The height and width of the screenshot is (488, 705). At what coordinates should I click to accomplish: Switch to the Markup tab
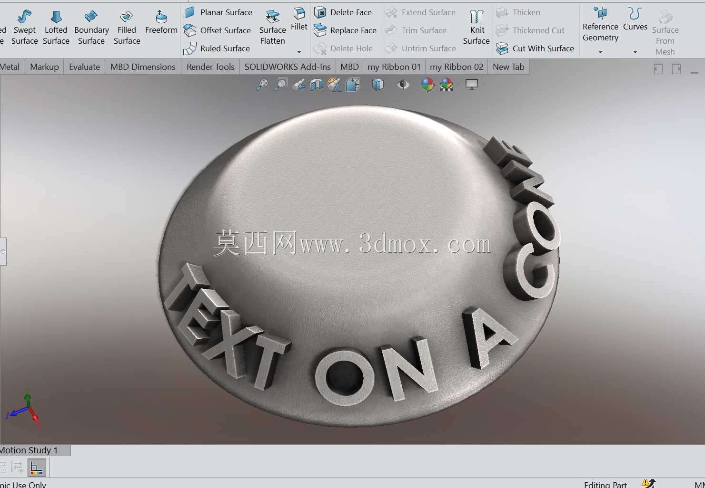[x=44, y=67]
